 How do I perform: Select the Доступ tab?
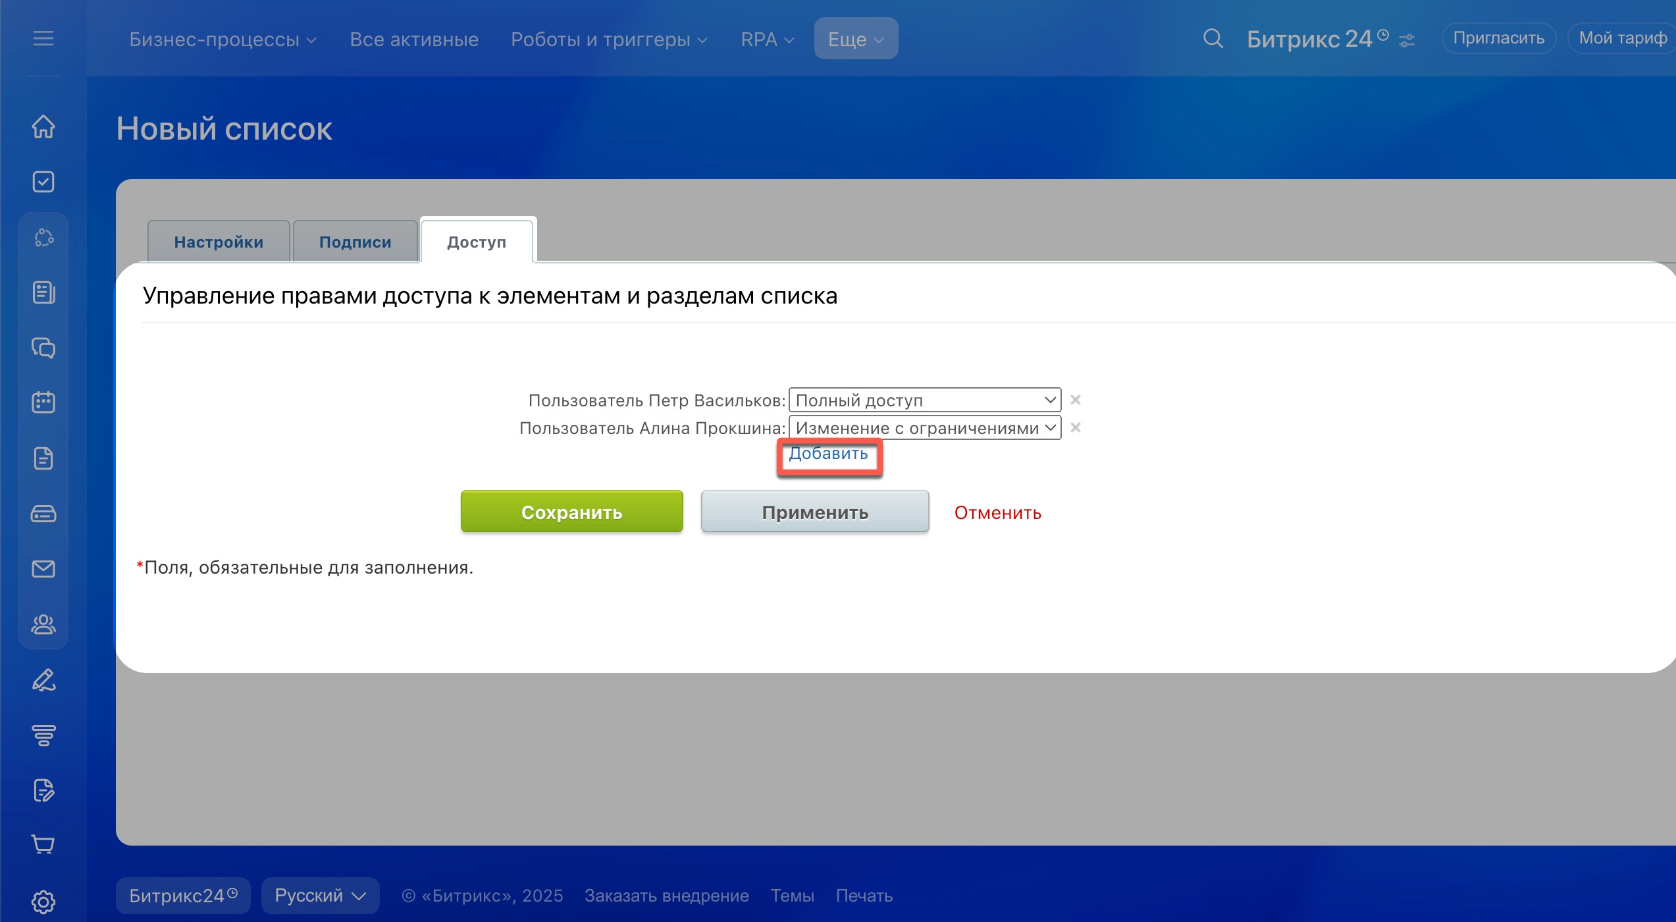pyautogui.click(x=477, y=242)
